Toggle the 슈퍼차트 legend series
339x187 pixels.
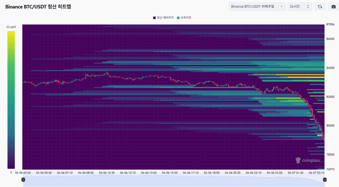[x=184, y=17]
